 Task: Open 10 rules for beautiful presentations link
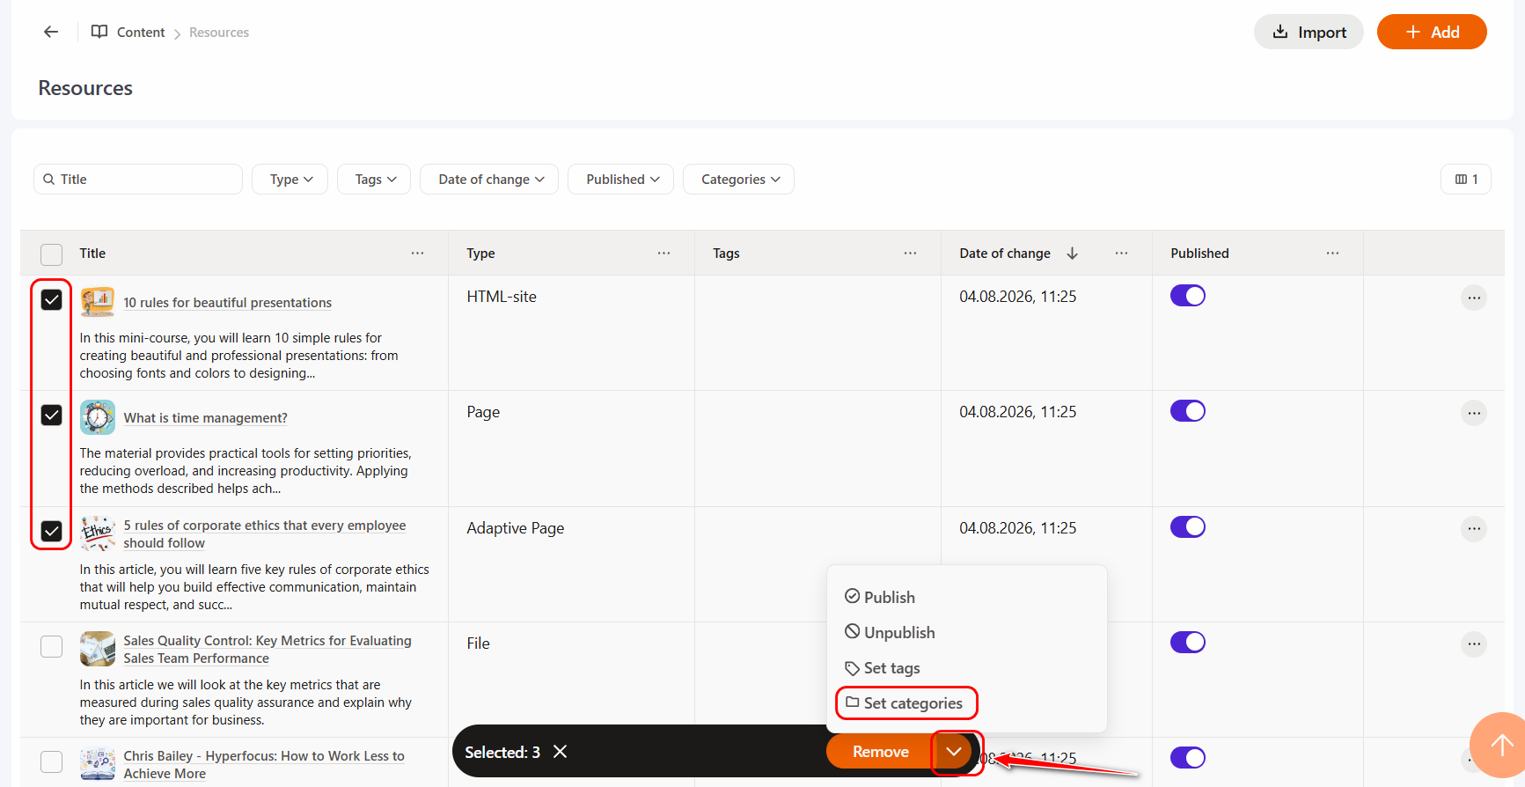click(x=227, y=302)
